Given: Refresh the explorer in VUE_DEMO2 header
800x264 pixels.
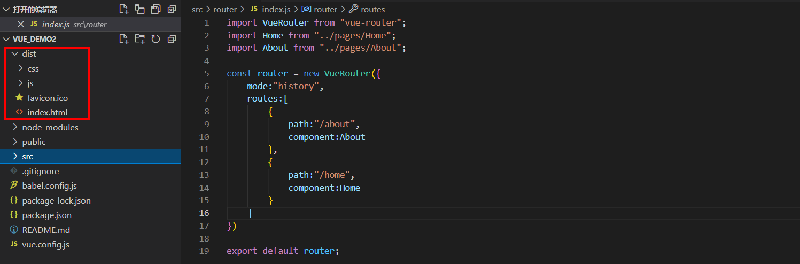Looking at the screenshot, I should coord(156,39).
